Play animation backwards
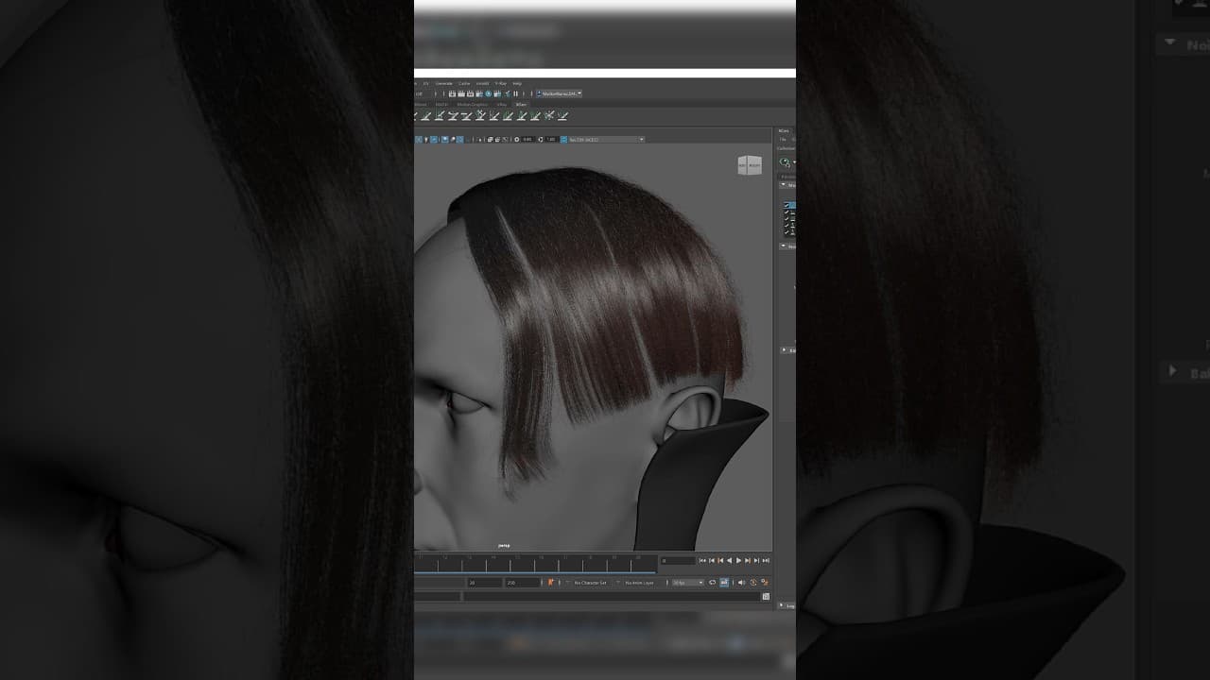Viewport: 1210px width, 680px height. pos(730,561)
